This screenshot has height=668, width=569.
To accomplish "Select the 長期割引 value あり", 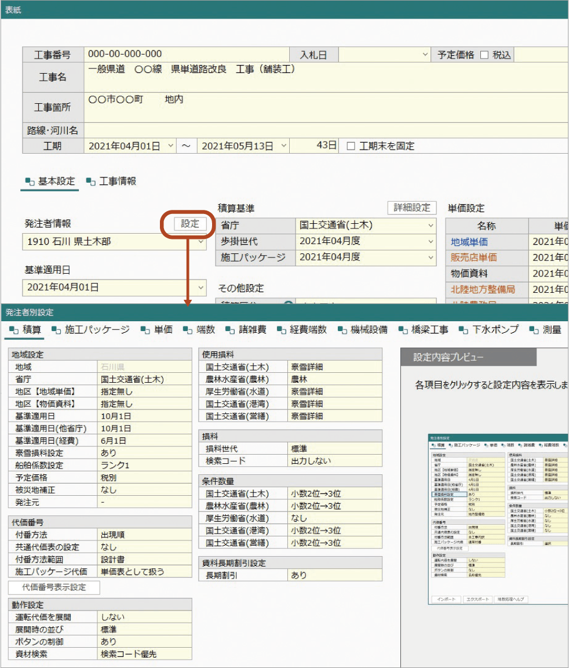I will (x=335, y=575).
